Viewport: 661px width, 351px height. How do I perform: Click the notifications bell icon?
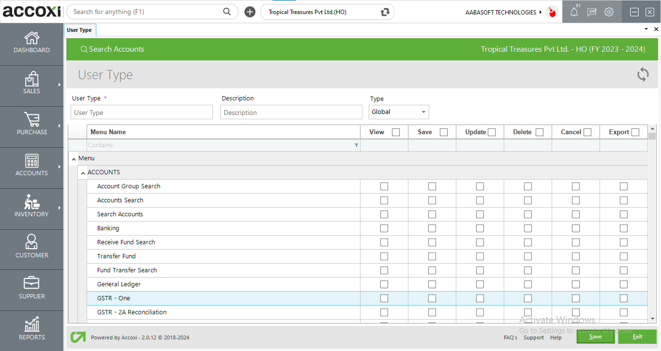573,12
